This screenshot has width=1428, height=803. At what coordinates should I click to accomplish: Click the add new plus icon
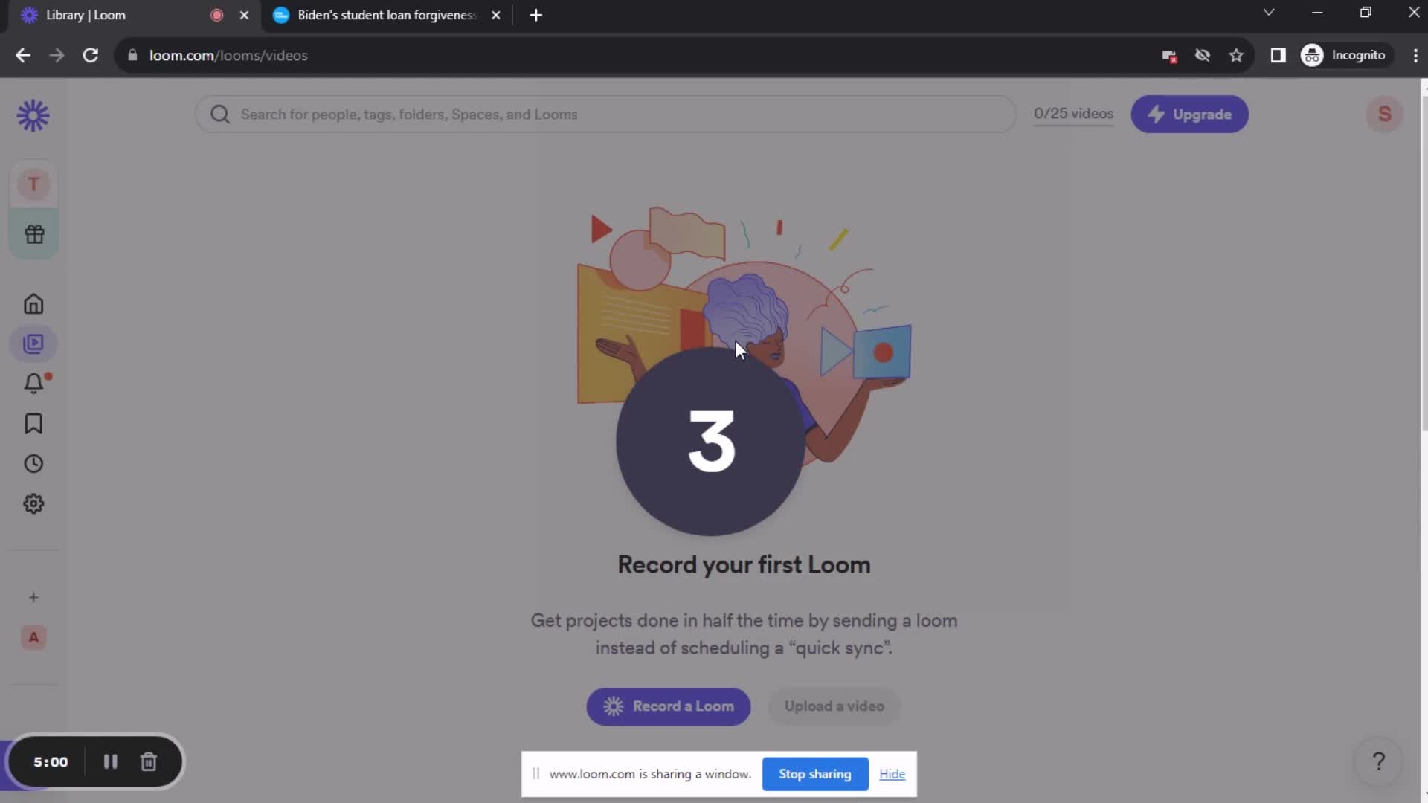click(x=33, y=596)
